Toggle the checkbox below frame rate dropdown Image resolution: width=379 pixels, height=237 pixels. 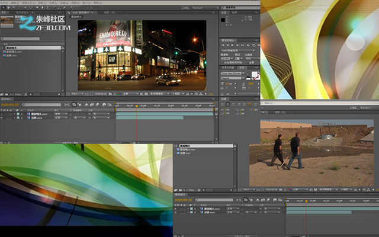pyautogui.click(x=223, y=62)
